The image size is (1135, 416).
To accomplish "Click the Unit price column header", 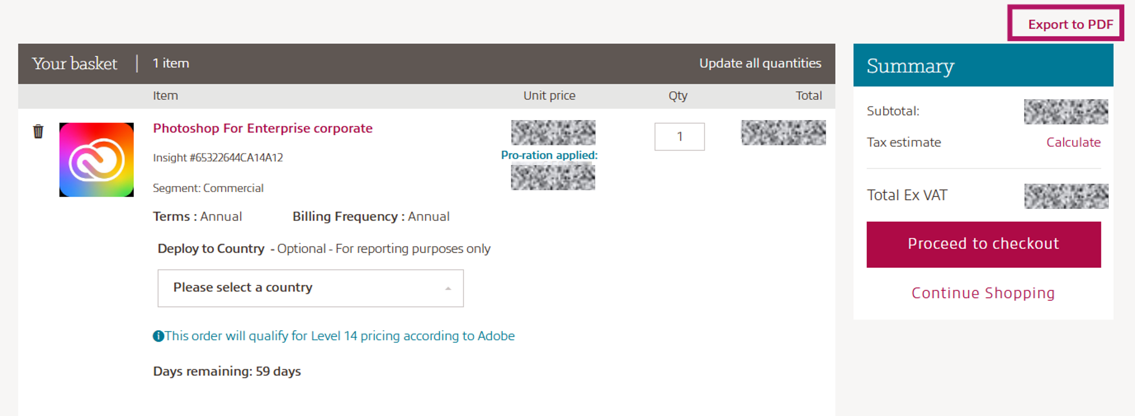I will point(549,95).
